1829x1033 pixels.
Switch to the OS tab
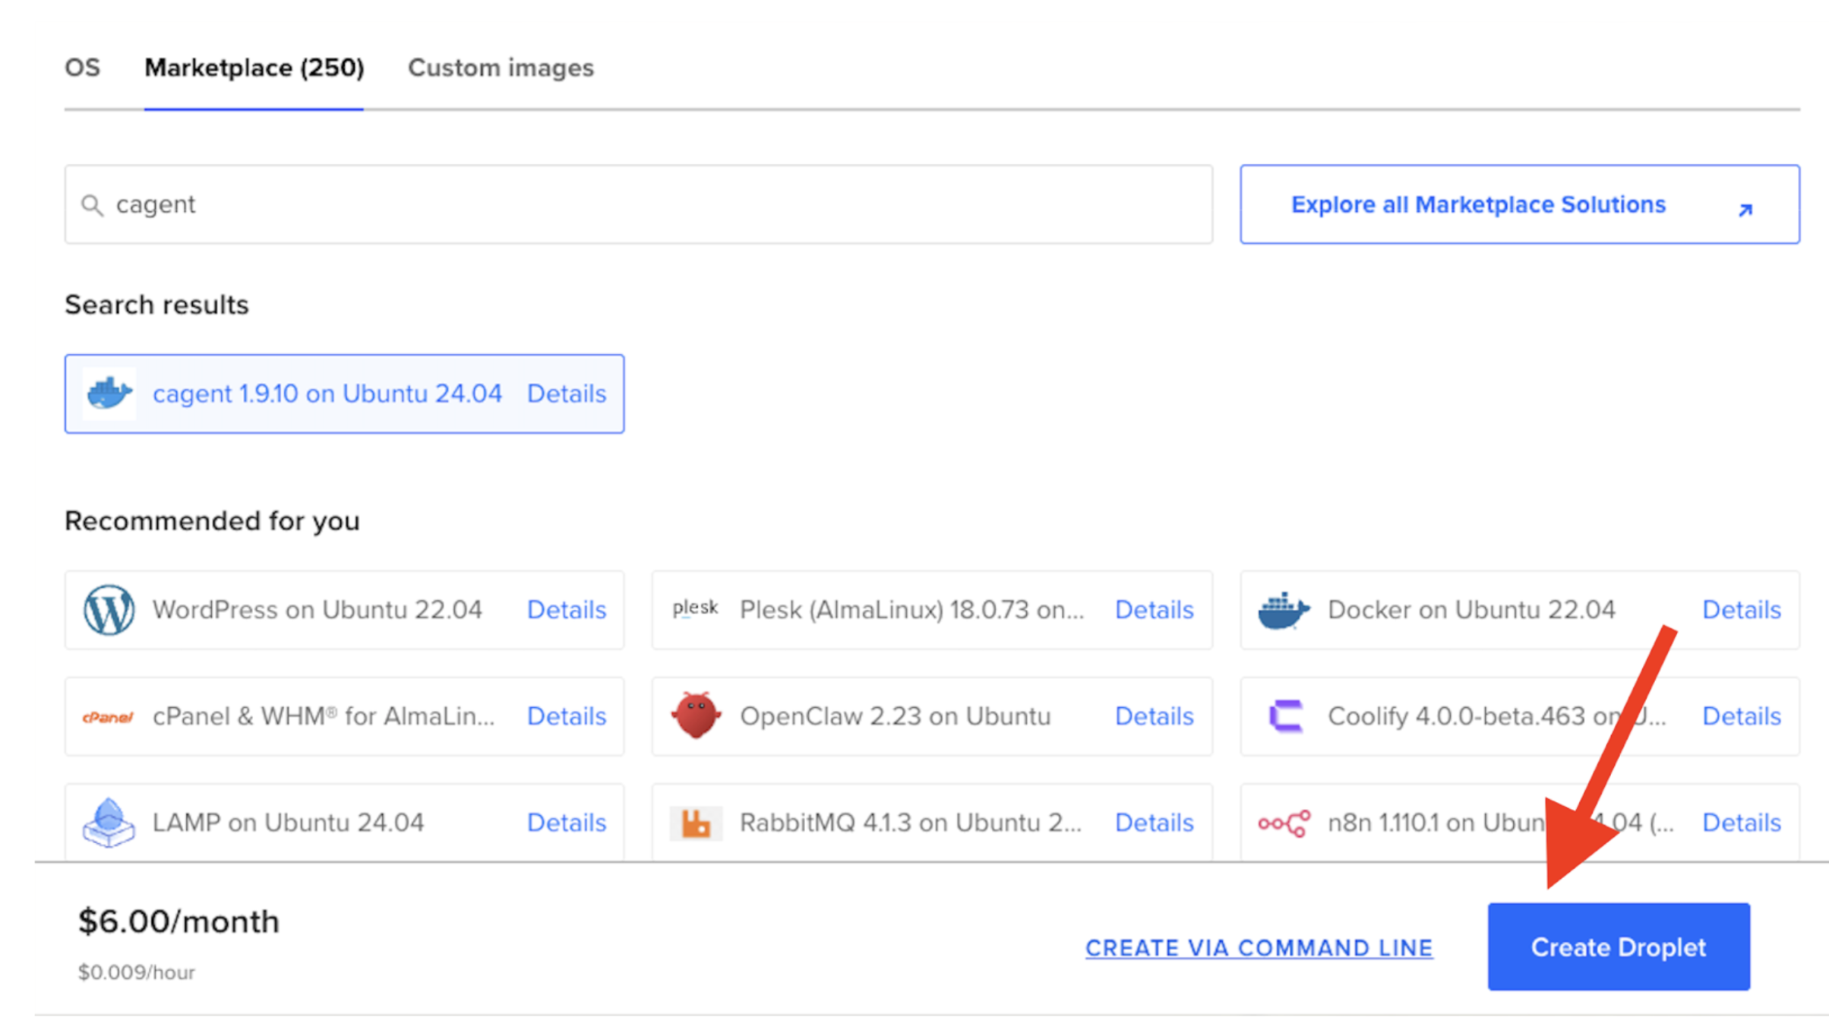pos(84,68)
